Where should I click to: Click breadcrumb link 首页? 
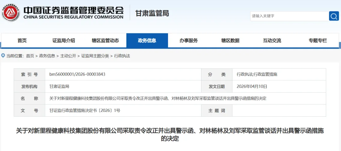[x=30, y=56]
